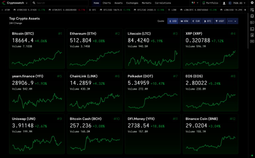Open the Correlations tab
The height and width of the screenshot is (158, 255).
click(163, 3)
